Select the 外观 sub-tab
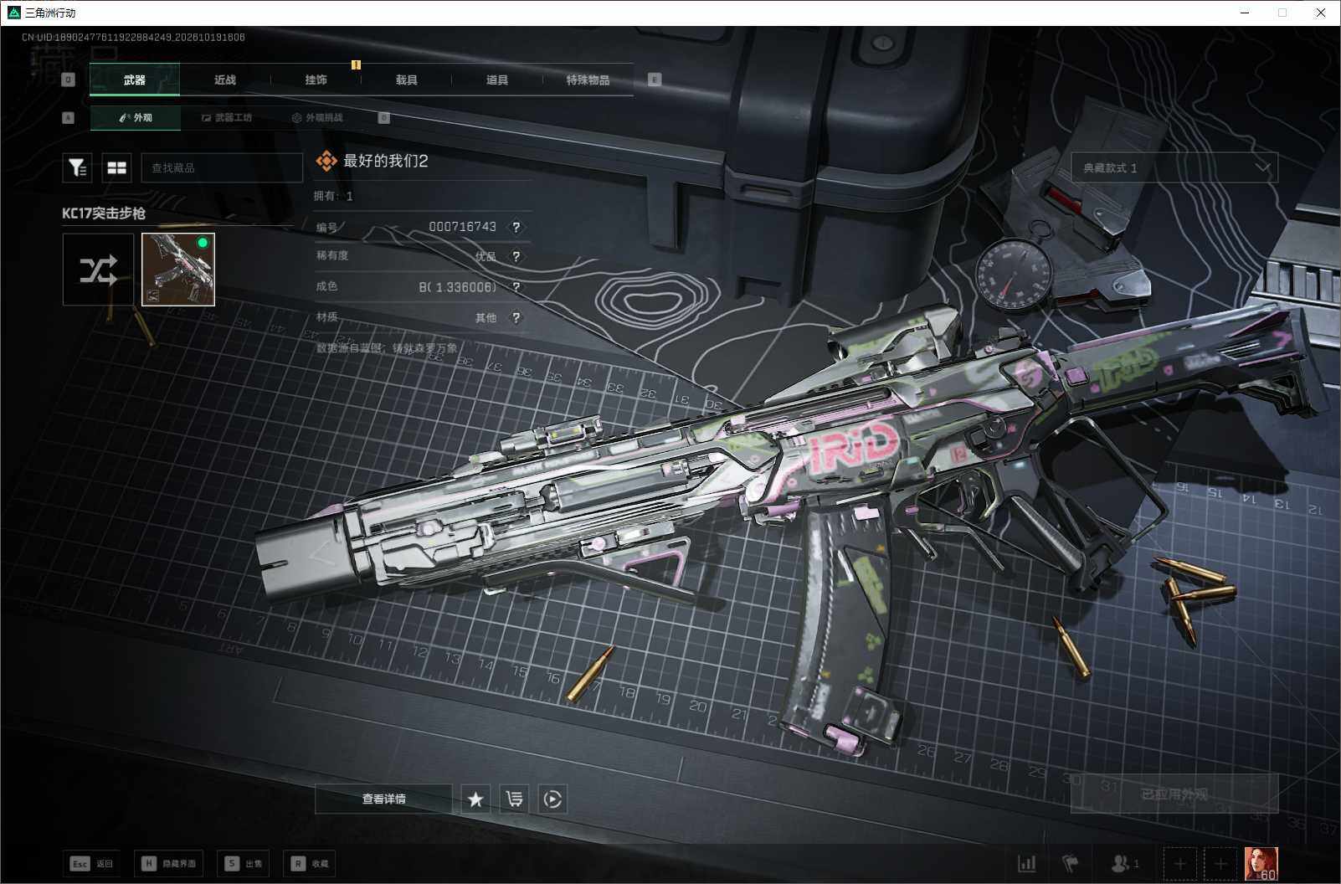 (136, 118)
